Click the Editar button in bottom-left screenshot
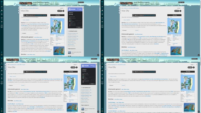Image resolution: width=201 pixels, height=113 pixels. click(x=73, y=67)
